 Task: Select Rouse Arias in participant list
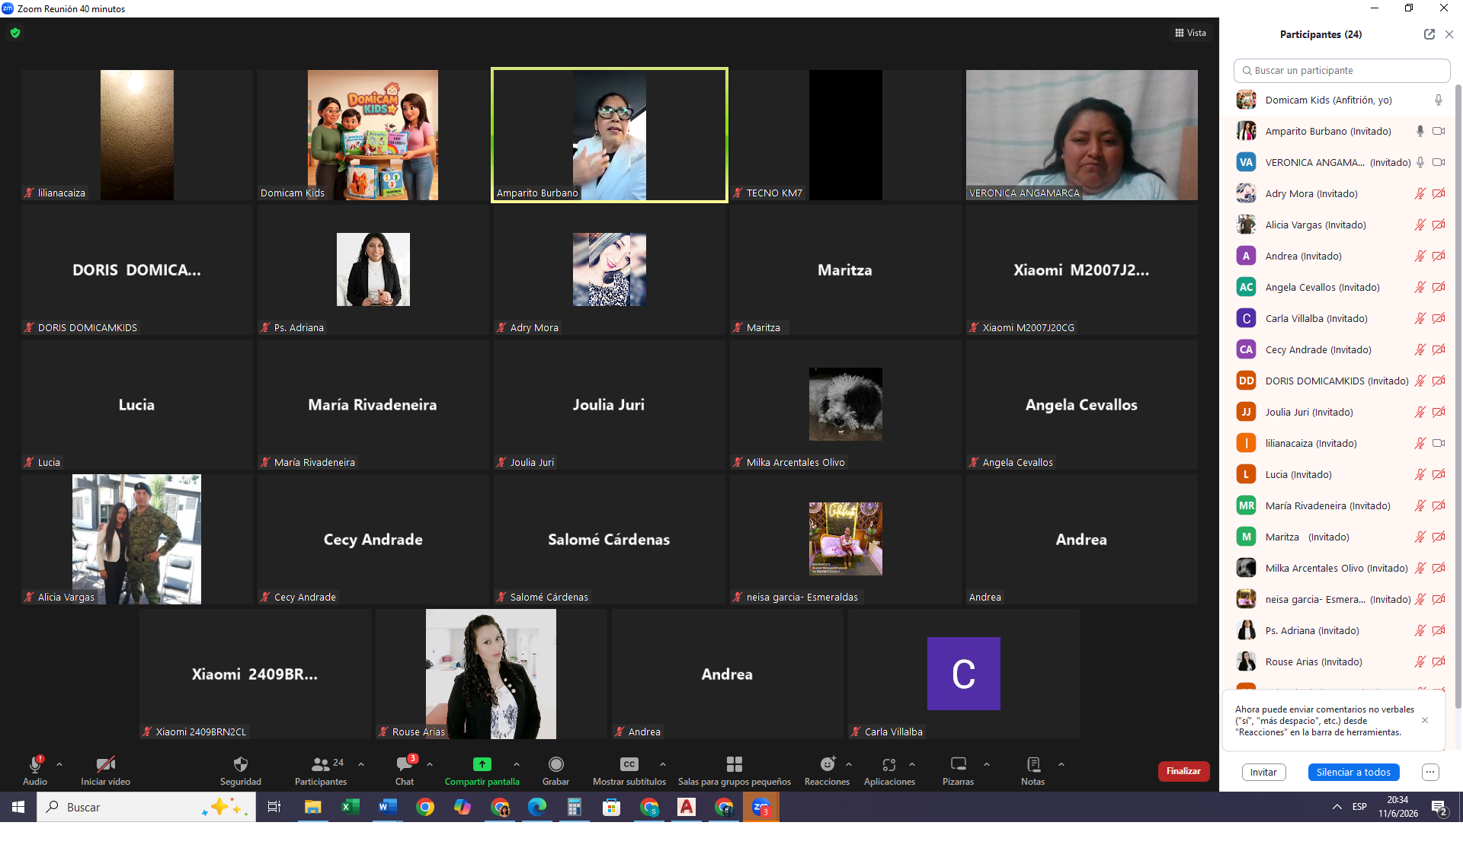1340,661
